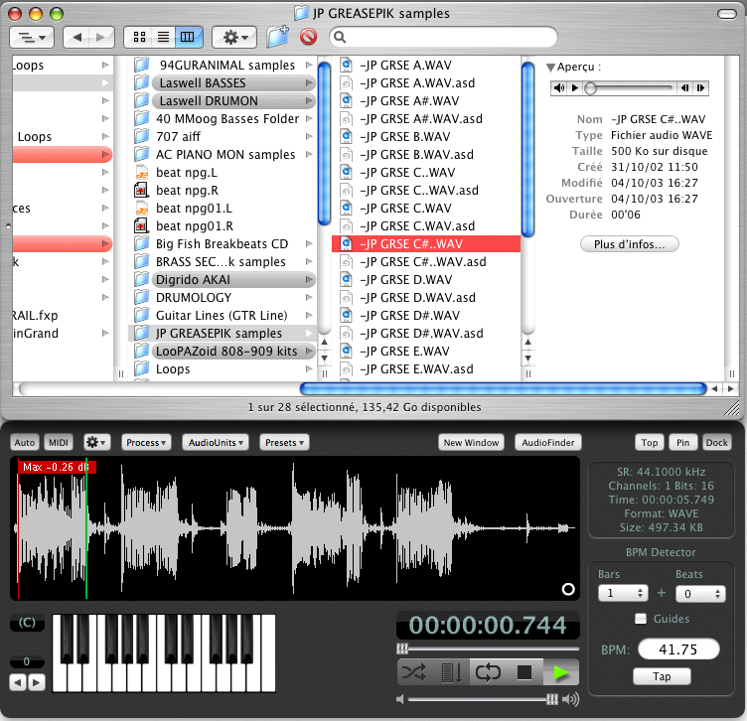
Task: Open the Bars count dropdown
Action: (x=623, y=593)
